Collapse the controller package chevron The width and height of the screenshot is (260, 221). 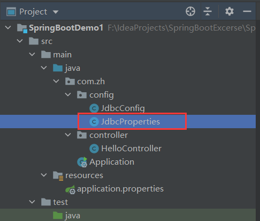coord(68,135)
